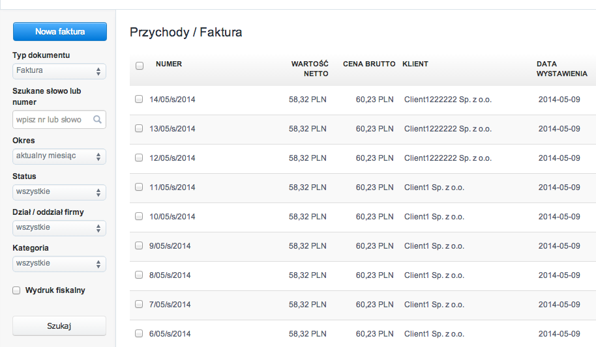Sort by the NUMER column header

coord(169,64)
